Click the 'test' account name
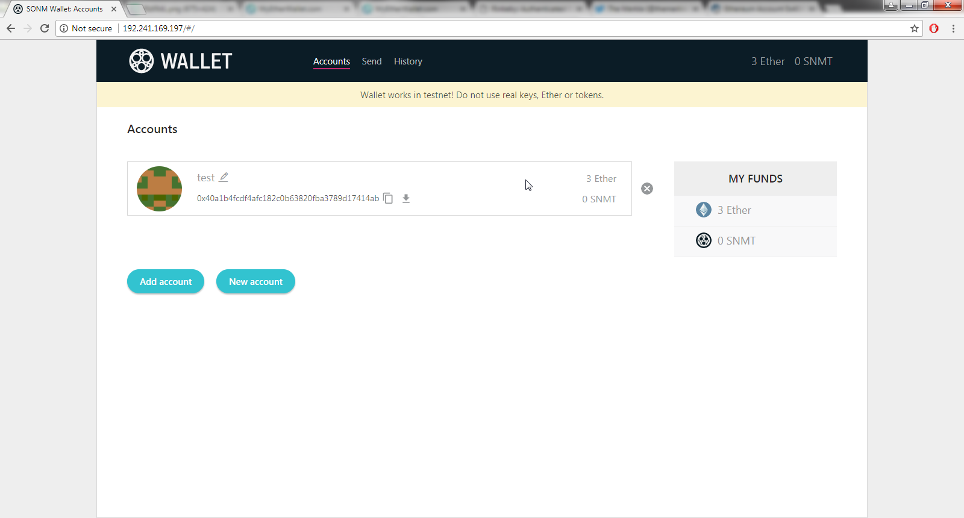 [205, 178]
